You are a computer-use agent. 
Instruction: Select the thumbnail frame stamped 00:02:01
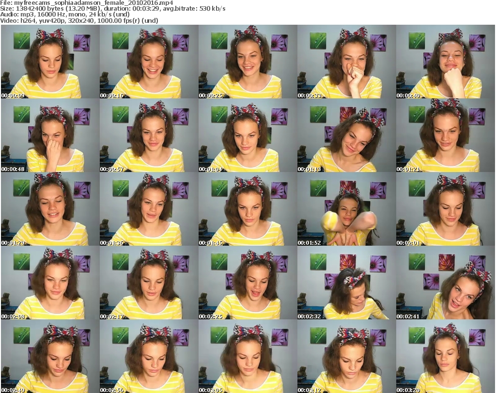(446, 209)
